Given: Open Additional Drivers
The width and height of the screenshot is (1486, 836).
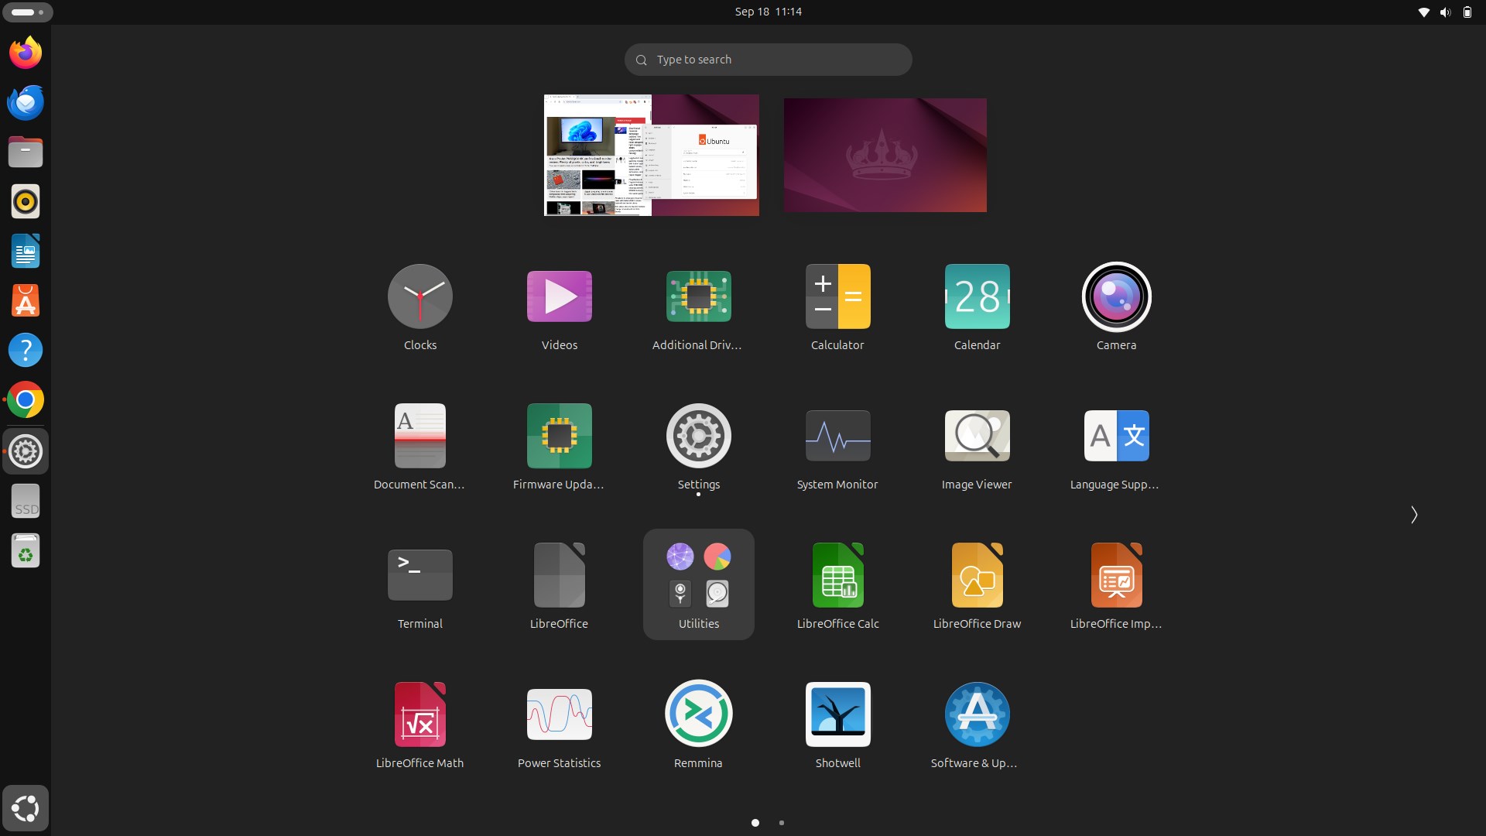Looking at the screenshot, I should 698,307.
